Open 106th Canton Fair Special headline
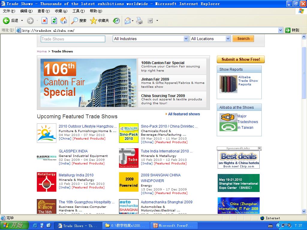Screen dimensions: 307x230 pos(163,63)
